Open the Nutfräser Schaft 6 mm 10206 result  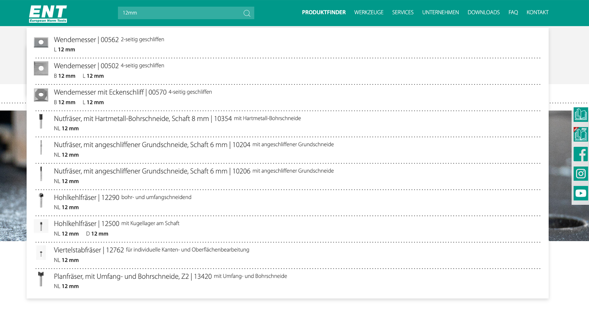pyautogui.click(x=152, y=171)
